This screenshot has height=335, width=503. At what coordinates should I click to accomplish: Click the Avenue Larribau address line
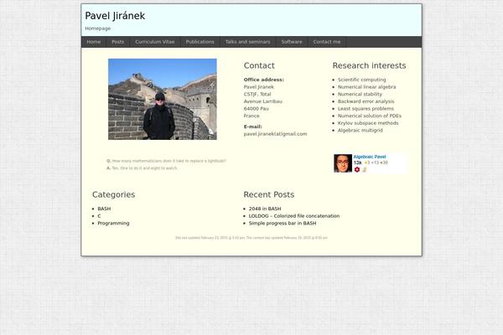(263, 101)
